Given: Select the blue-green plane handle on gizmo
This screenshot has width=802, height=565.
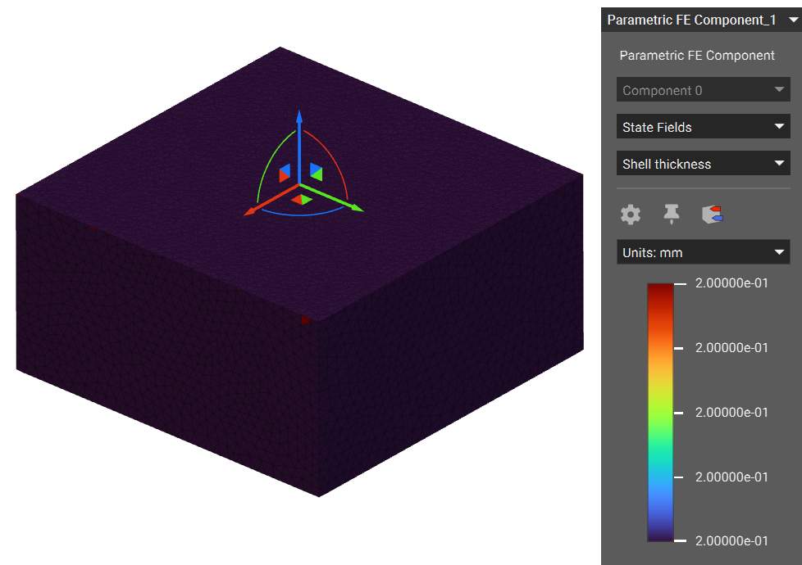Looking at the screenshot, I should click(x=316, y=173).
